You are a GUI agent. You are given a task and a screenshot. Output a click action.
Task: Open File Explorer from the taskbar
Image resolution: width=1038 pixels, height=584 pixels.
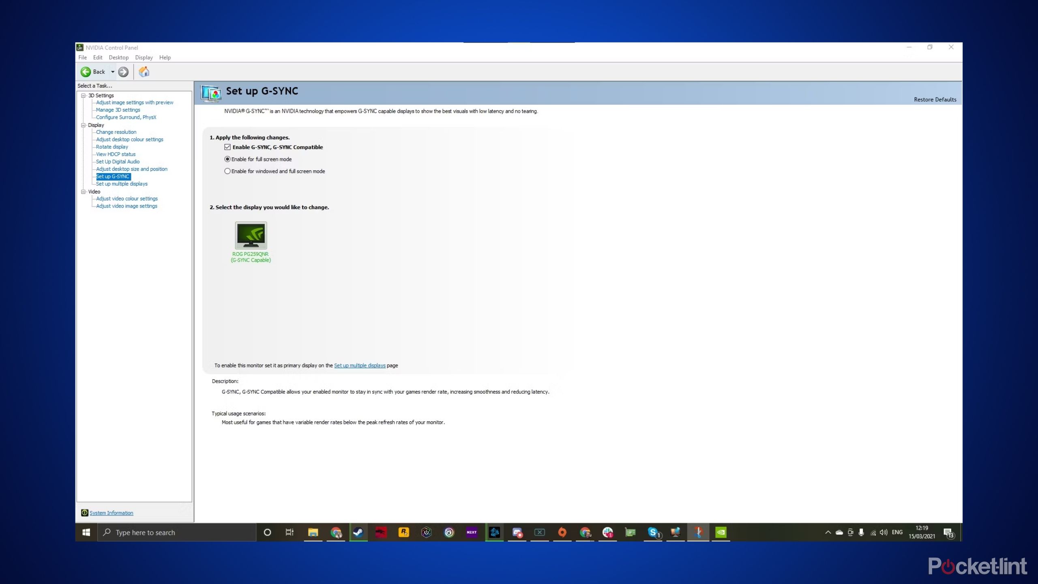[x=313, y=532]
